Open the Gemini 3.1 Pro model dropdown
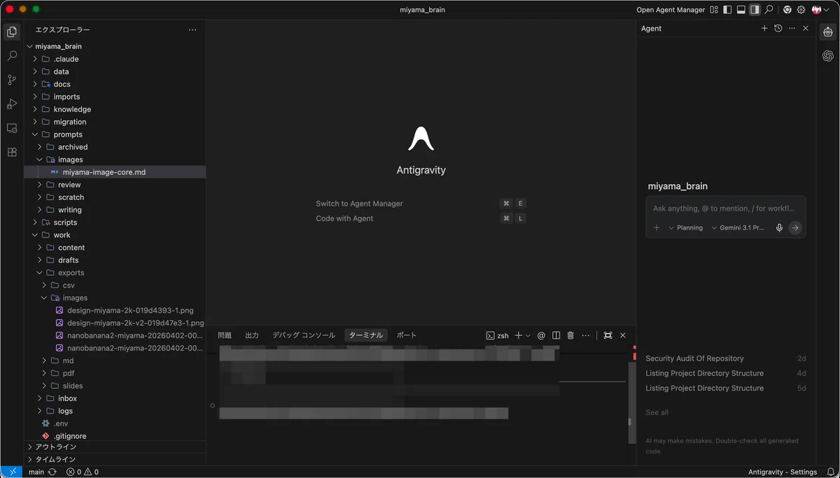This screenshot has height=478, width=840. (738, 227)
